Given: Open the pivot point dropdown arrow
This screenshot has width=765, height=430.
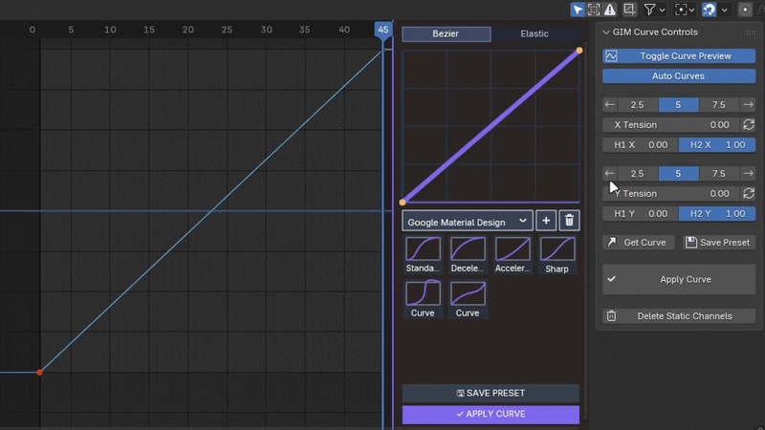Looking at the screenshot, I should coord(691,10).
